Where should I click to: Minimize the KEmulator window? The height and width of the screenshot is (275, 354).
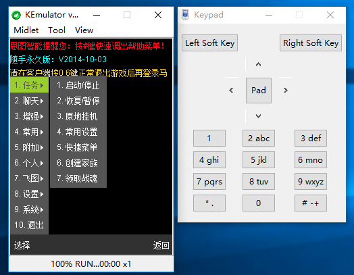pos(97,15)
